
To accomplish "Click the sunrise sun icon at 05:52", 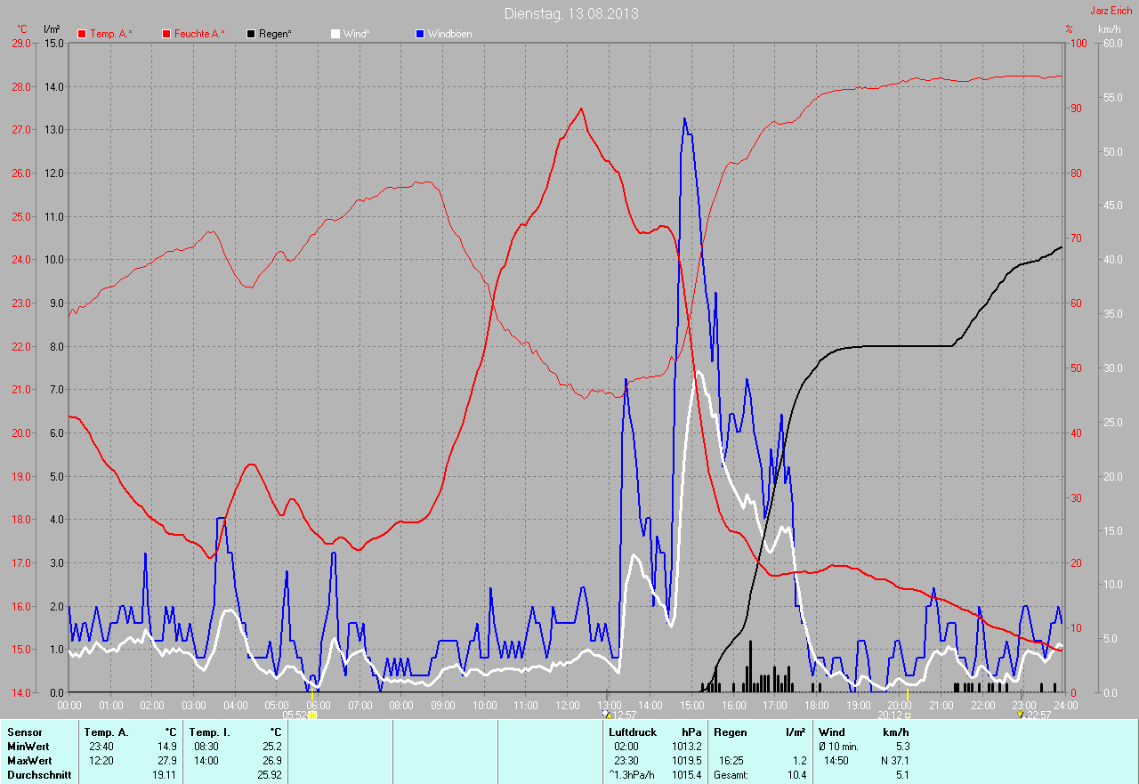I will [312, 715].
